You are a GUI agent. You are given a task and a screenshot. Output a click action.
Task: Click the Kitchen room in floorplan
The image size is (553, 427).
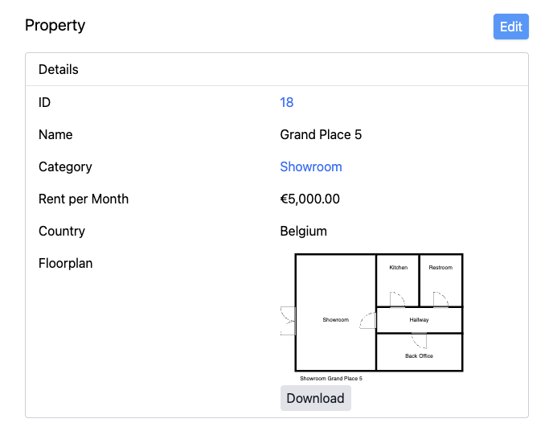[398, 281]
